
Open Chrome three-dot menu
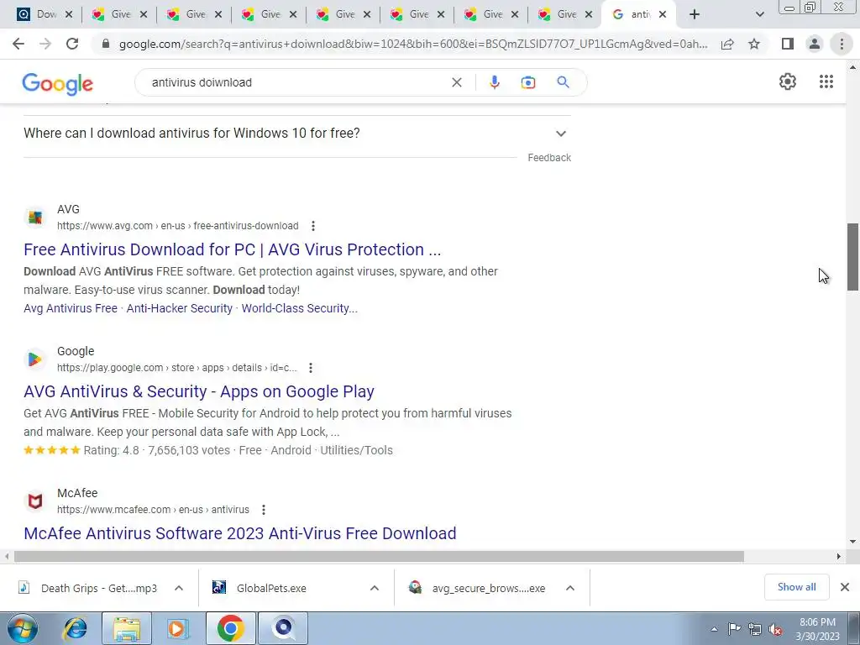[x=842, y=44]
